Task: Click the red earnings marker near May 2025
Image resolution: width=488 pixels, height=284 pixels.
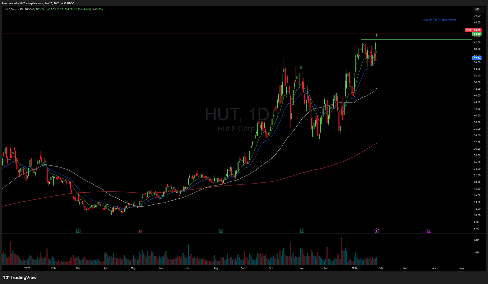Action: tap(140, 231)
